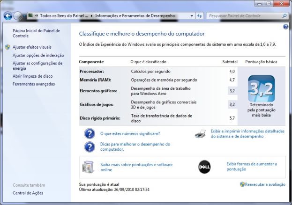This screenshot has width=292, height=205.
Task: Open 'O que estes números significam?' link
Action: [x=130, y=133]
